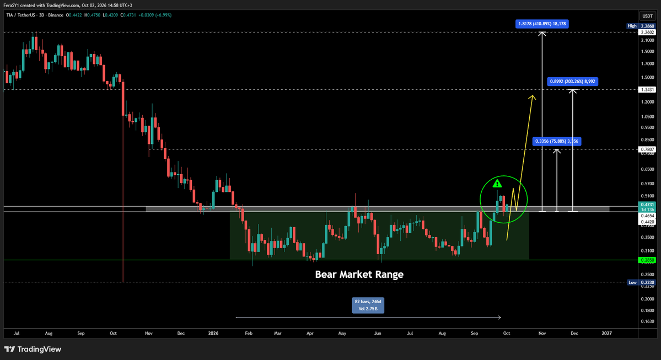Click the 1.5000 price axis tick

[x=647, y=78]
